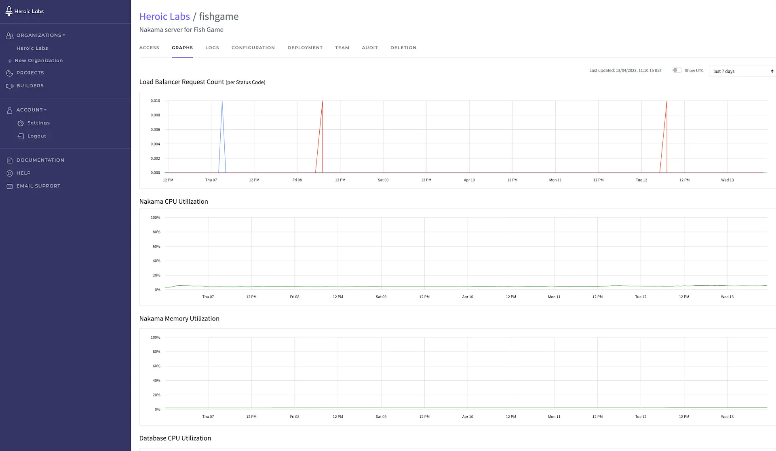The image size is (776, 451).
Task: Click the Heroic Labs rocket logo icon
Action: pos(9,11)
